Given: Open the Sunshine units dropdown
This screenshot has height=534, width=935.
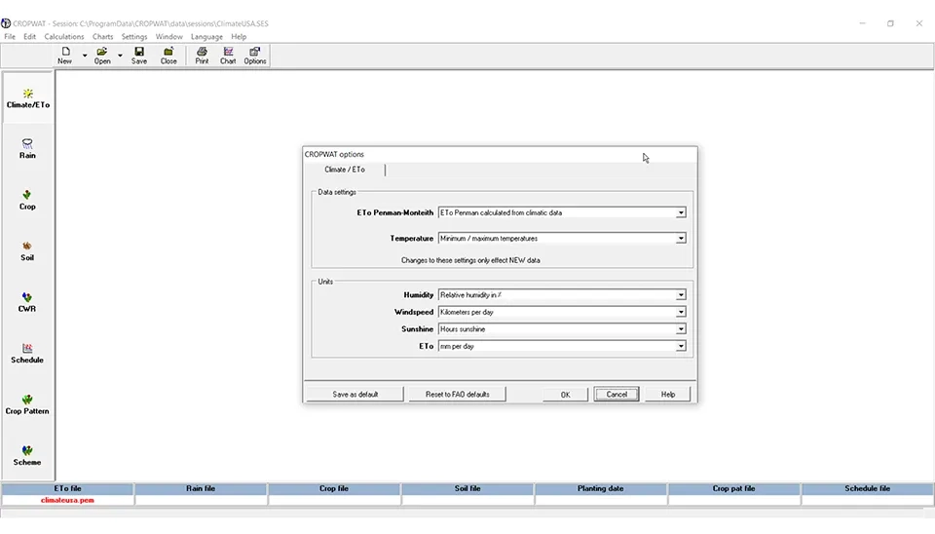Looking at the screenshot, I should pyautogui.click(x=681, y=329).
